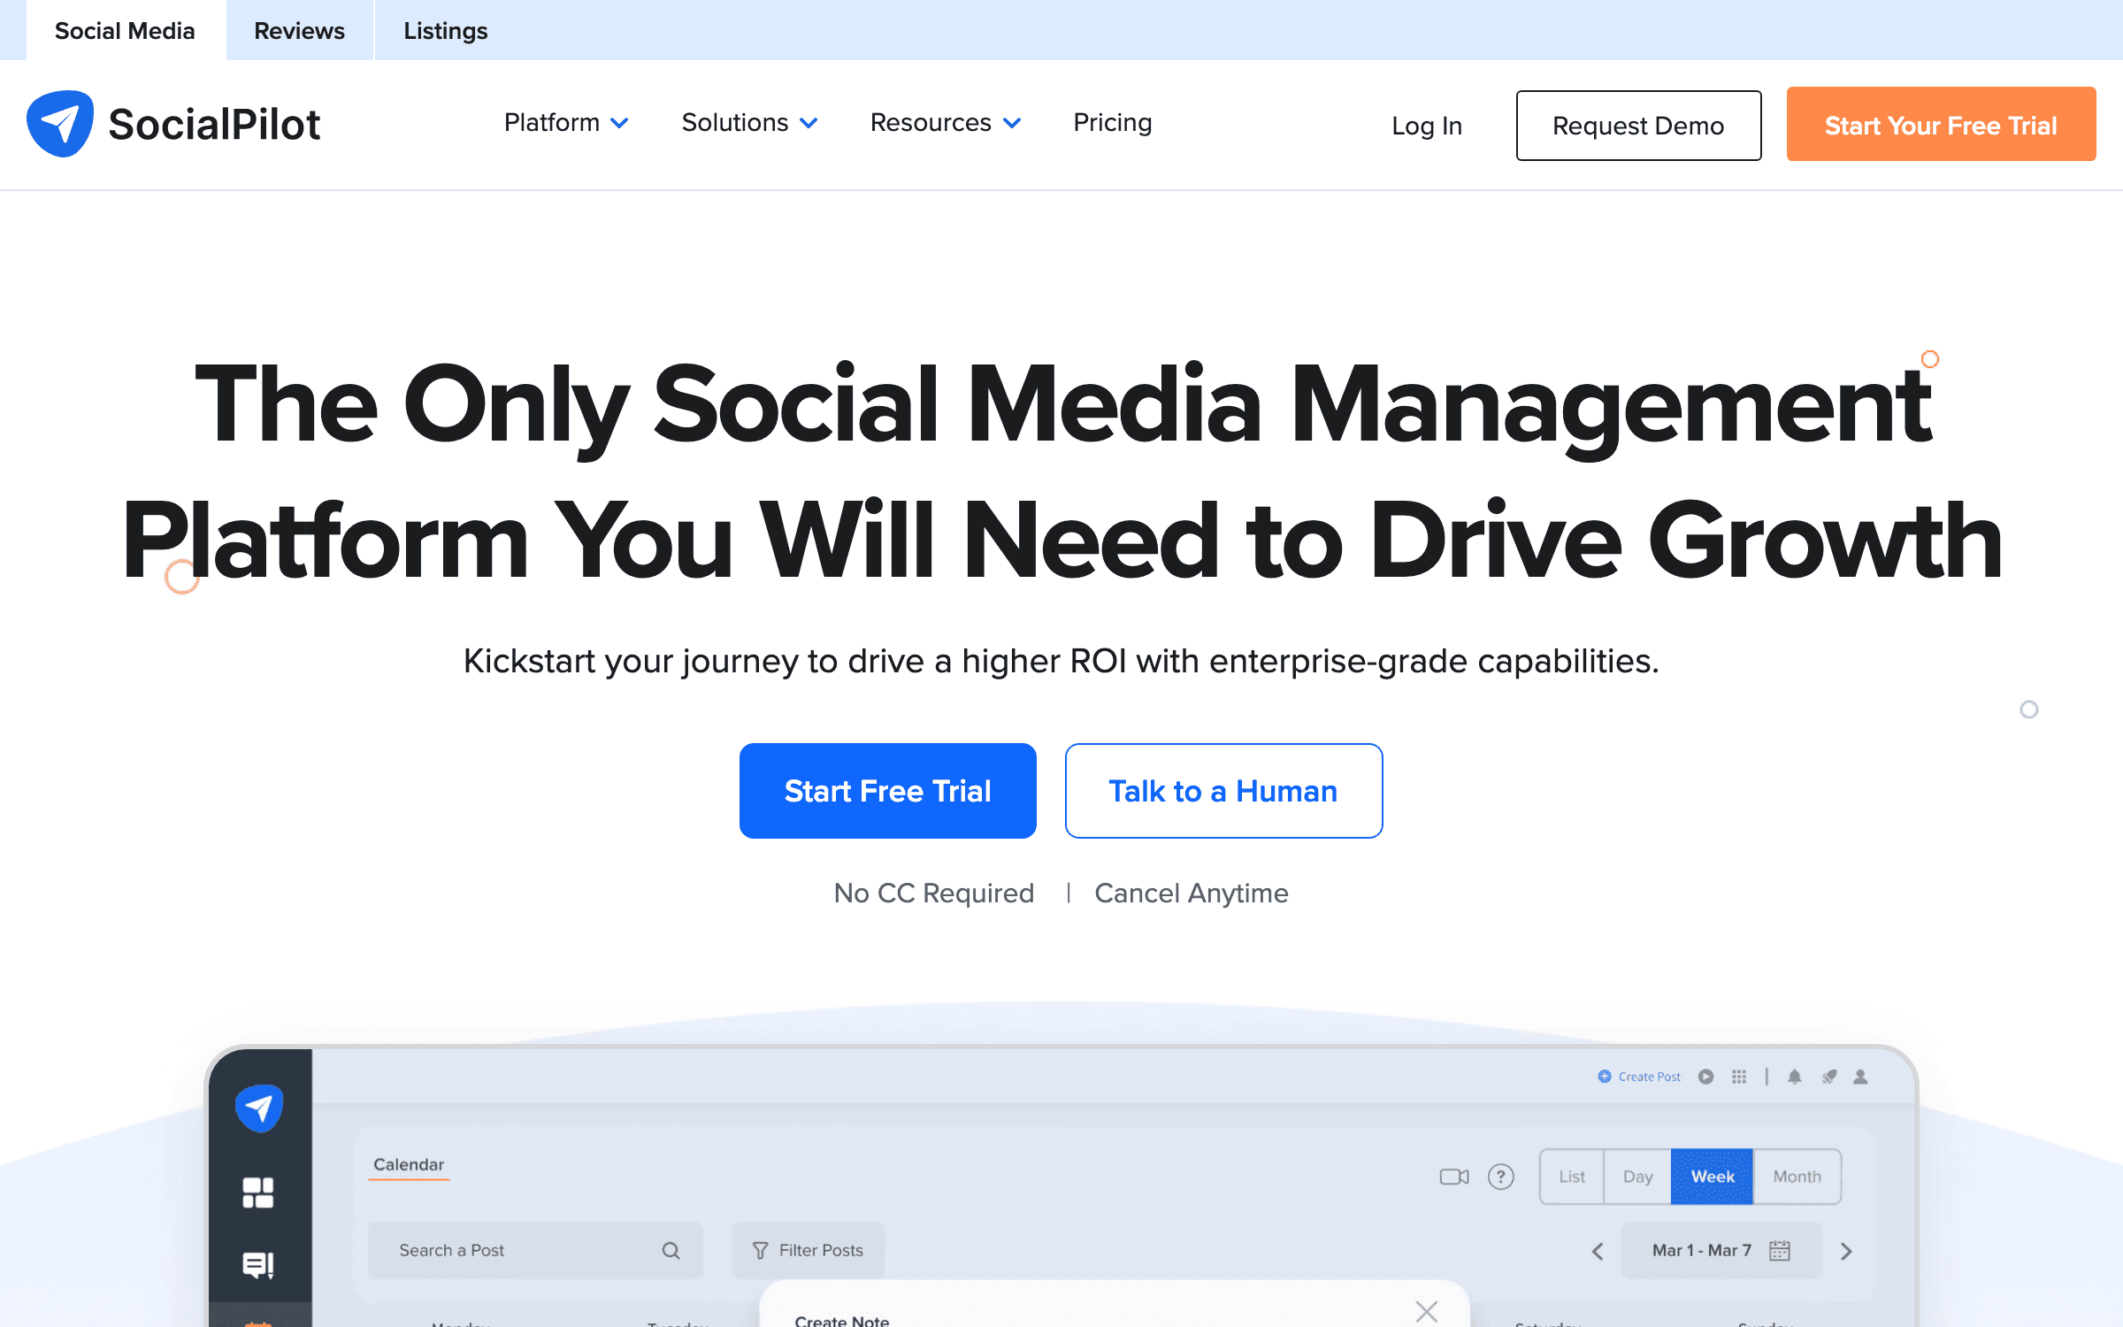Viewport: 2123px width, 1327px height.
Task: Open the Pricing page
Action: (1112, 123)
